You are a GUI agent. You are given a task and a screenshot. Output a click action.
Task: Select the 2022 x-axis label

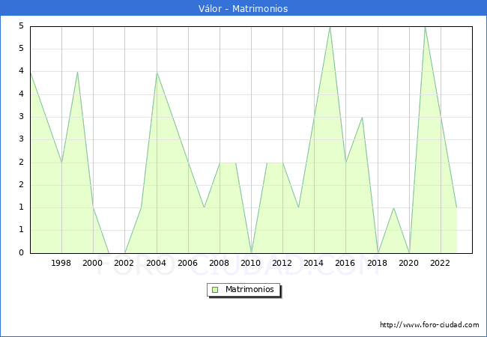click(441, 263)
